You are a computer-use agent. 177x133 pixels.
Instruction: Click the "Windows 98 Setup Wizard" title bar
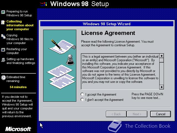tap(107, 24)
